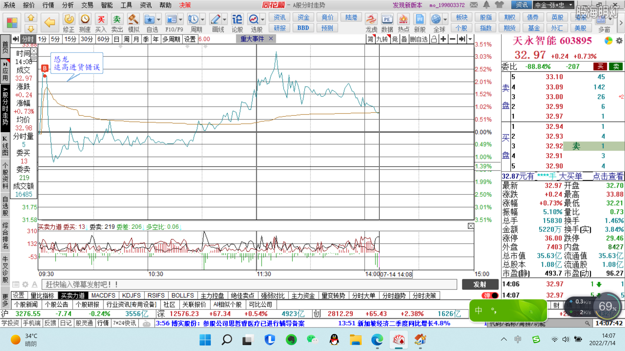Open the skin t-shirt icon
The width and height of the screenshot is (625, 351).
coord(499,5)
